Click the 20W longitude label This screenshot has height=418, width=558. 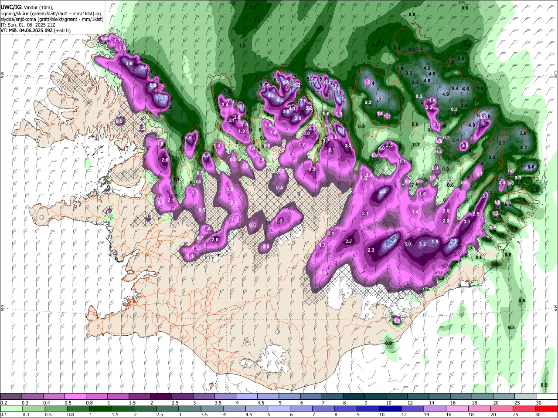tap(231, 2)
